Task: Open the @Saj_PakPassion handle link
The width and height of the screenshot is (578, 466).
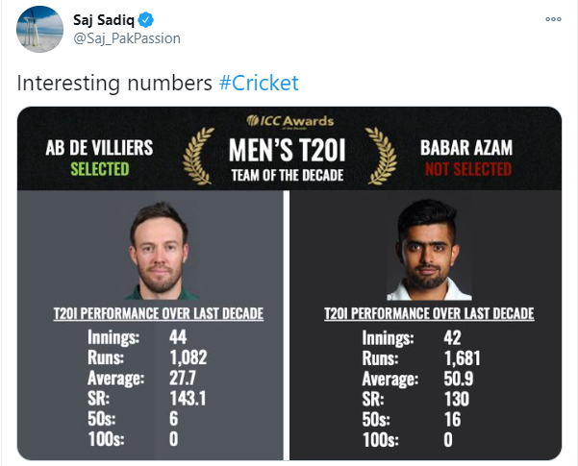Action: pos(127,38)
